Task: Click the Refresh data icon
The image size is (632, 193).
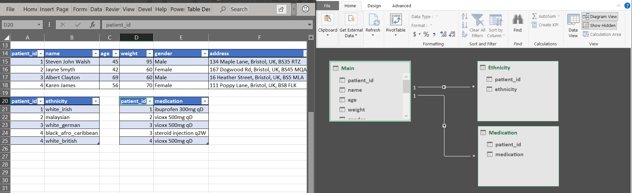Action: [373, 20]
